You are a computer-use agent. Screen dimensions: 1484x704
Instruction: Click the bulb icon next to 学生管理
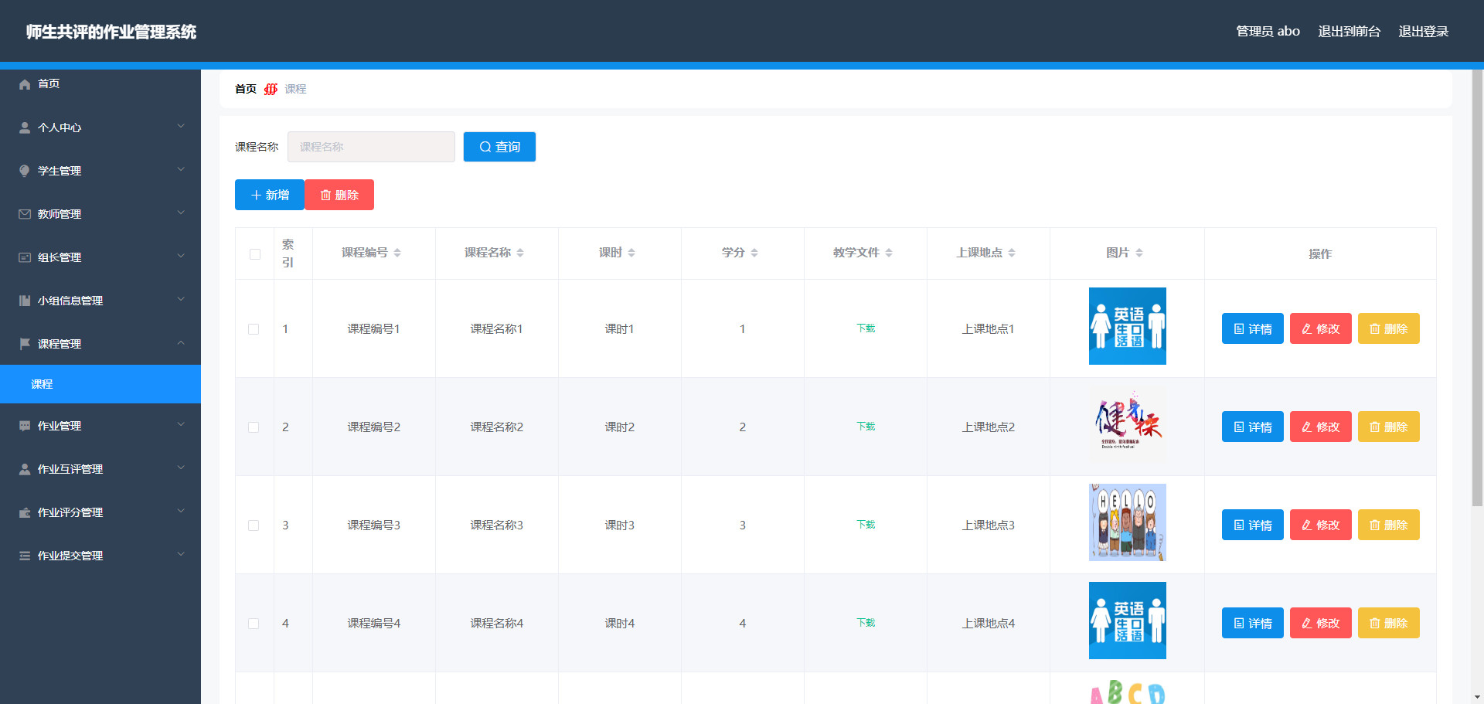click(x=25, y=171)
